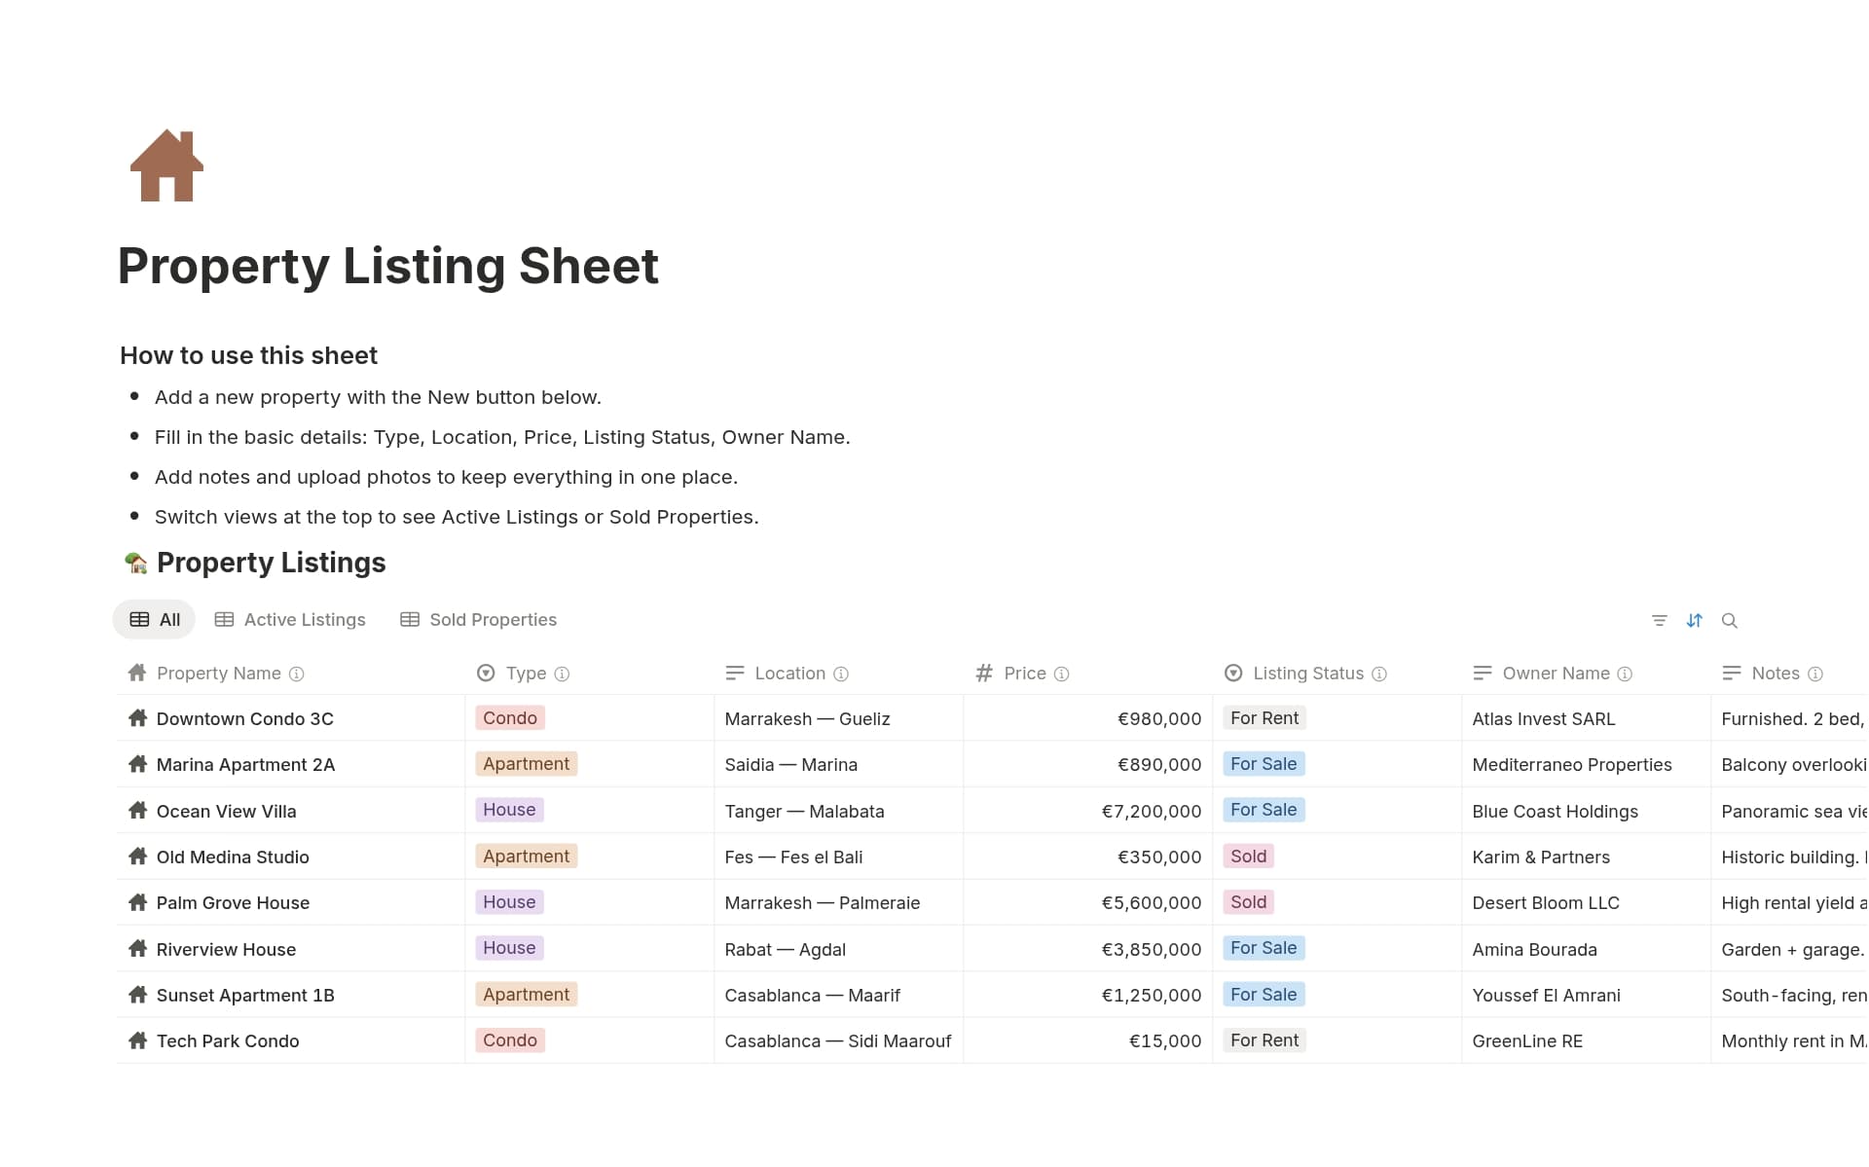
Task: Click the house emoji beside Property Listings heading
Action: click(135, 562)
